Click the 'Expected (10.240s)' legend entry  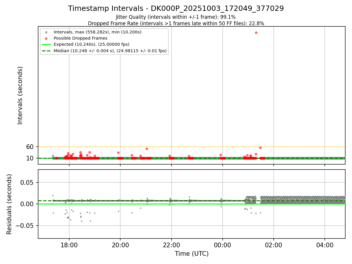pos(92,44)
